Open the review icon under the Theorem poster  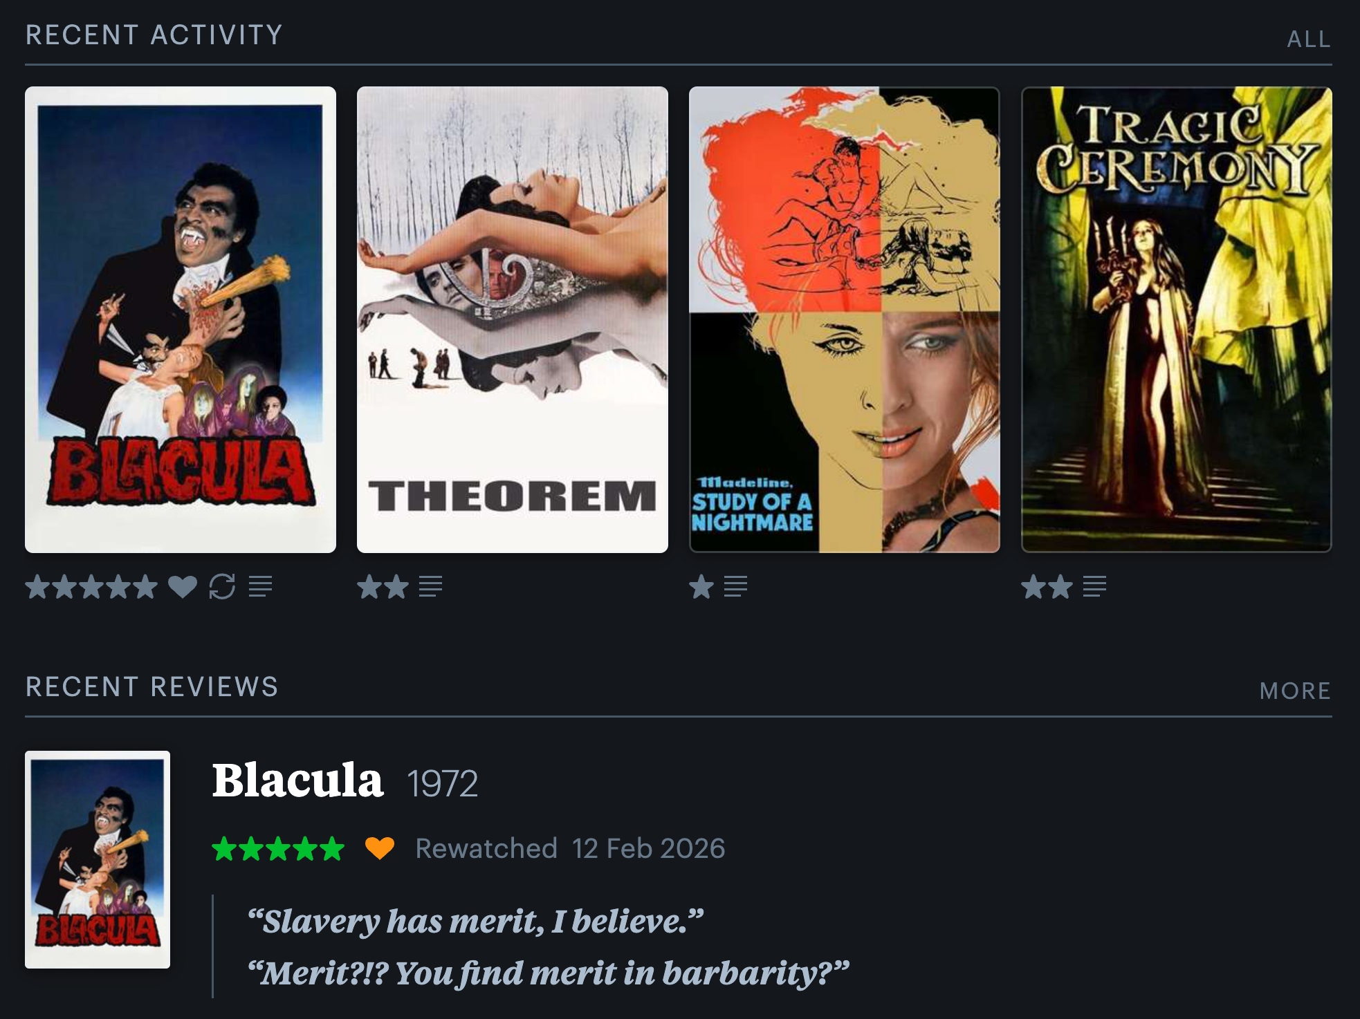click(x=430, y=586)
